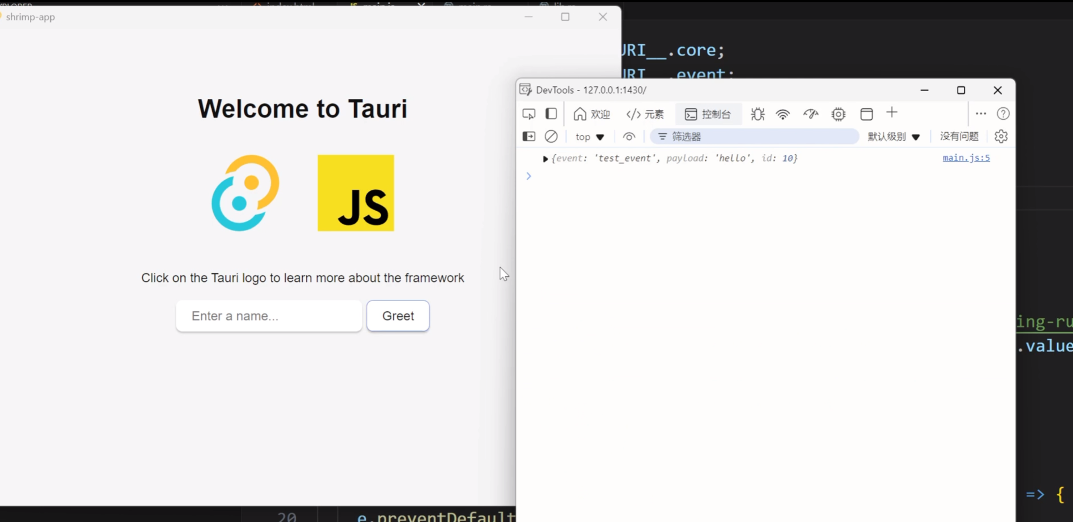Maximize the DevTools window
This screenshot has width=1073, height=522.
(961, 90)
